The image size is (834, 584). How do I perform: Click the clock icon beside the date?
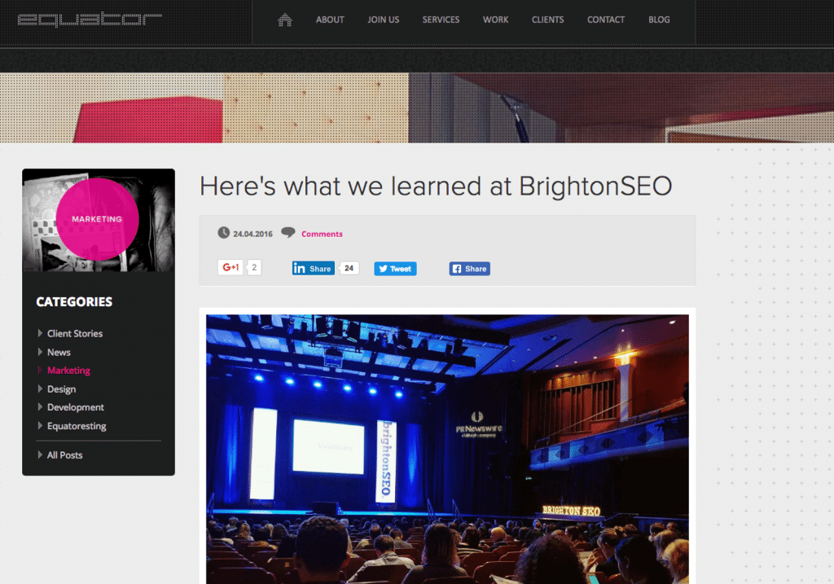[223, 232]
